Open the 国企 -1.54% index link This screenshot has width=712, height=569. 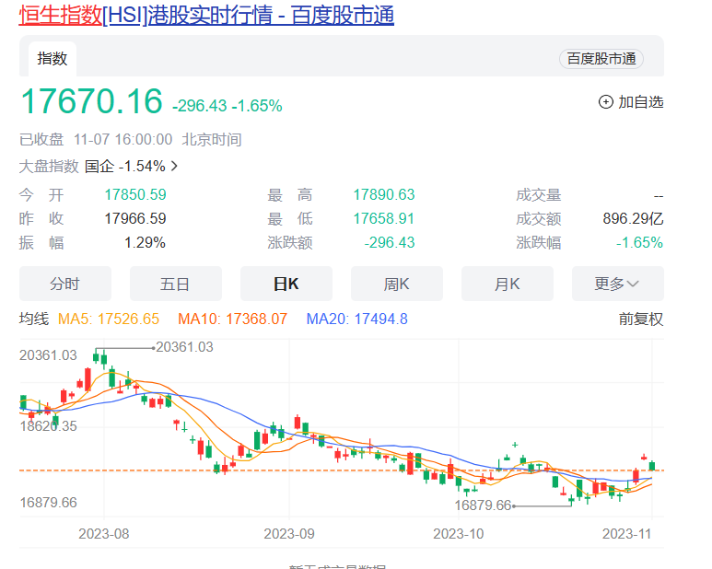125,166
